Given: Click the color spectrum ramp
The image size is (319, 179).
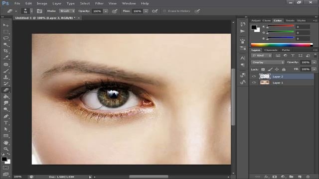Looking at the screenshot, I should [282, 45].
